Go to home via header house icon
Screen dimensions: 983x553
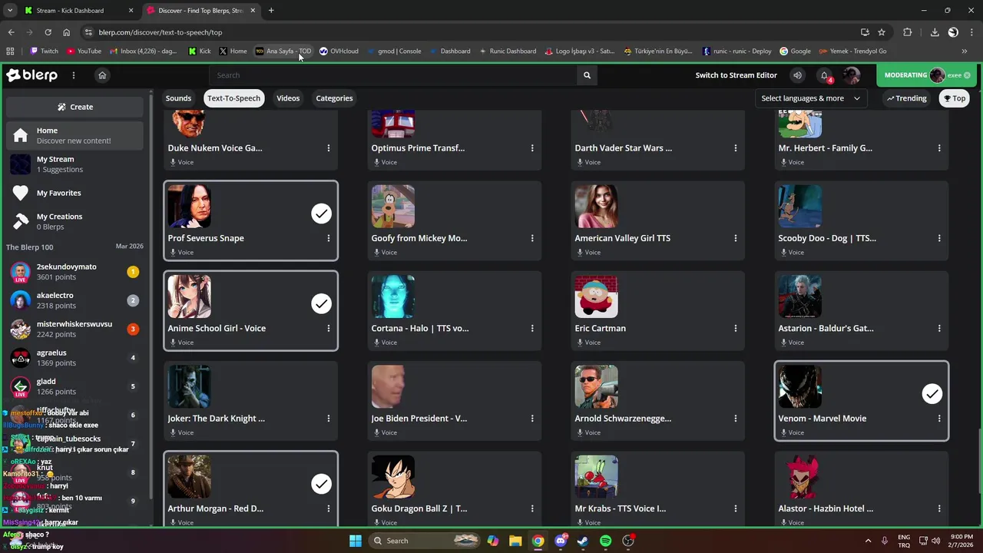tap(102, 75)
